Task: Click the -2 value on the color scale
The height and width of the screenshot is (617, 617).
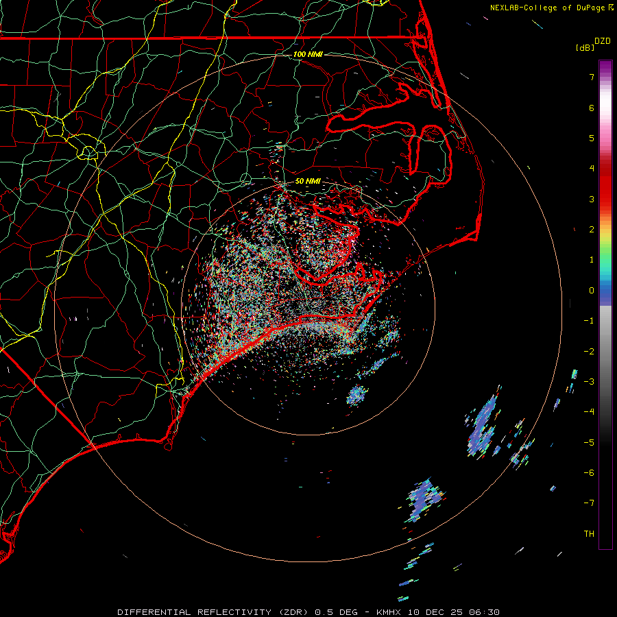Action: [x=589, y=351]
